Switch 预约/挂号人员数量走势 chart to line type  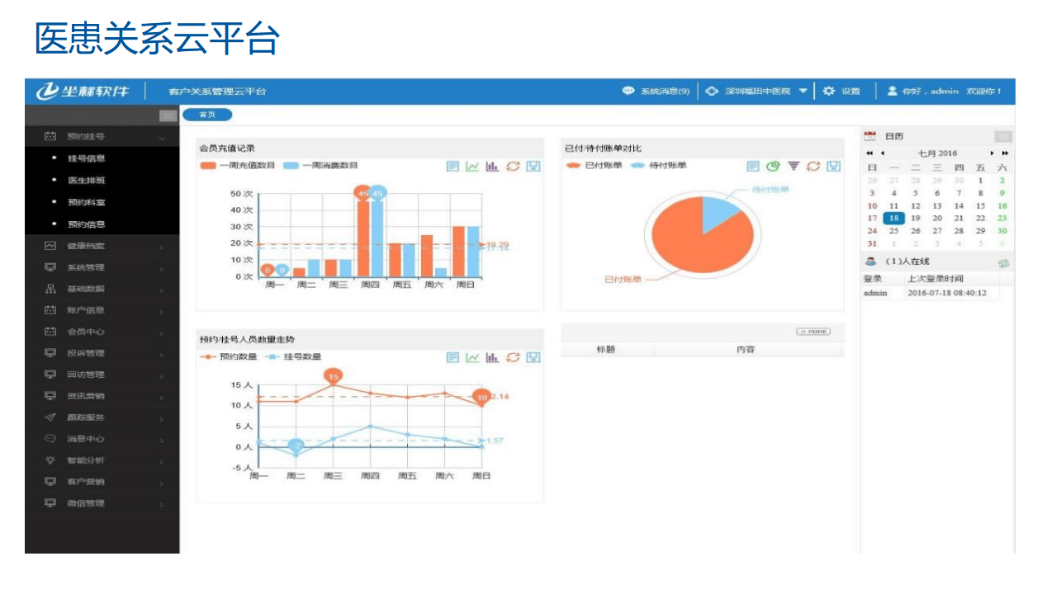point(472,357)
